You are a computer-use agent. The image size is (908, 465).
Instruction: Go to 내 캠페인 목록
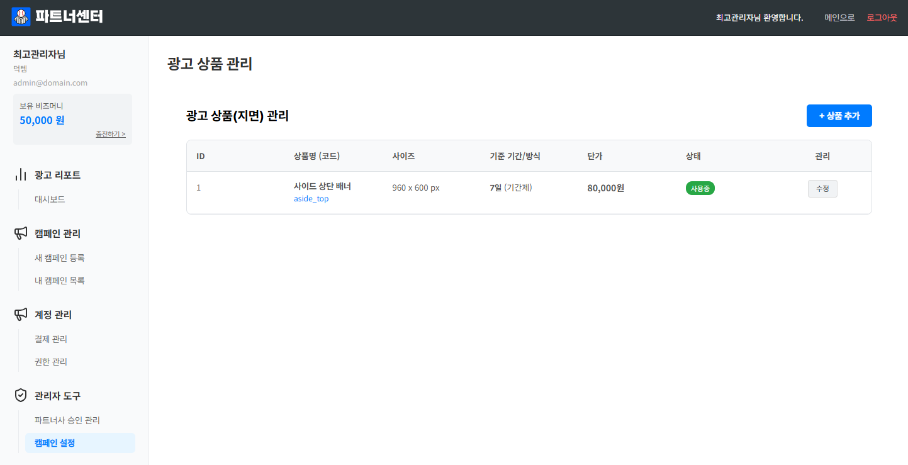click(60, 281)
